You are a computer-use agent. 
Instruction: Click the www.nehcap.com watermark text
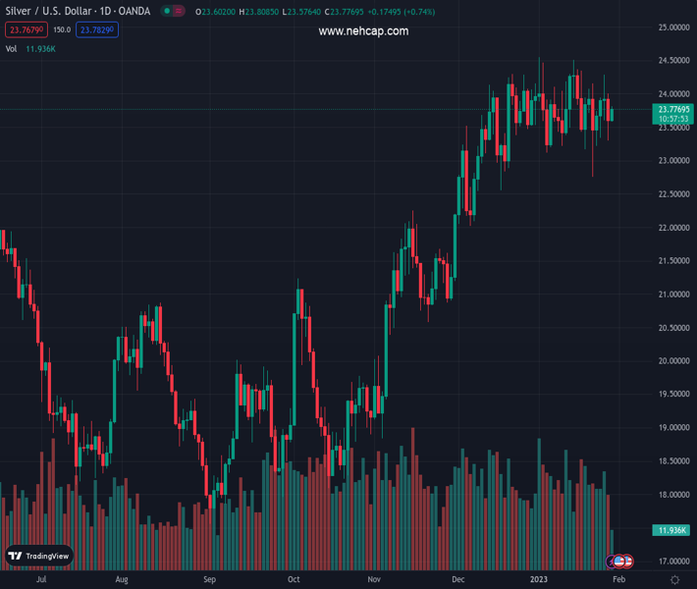point(363,31)
